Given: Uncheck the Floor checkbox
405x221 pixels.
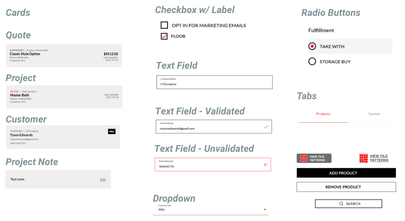Looking at the screenshot, I should pos(164,36).
